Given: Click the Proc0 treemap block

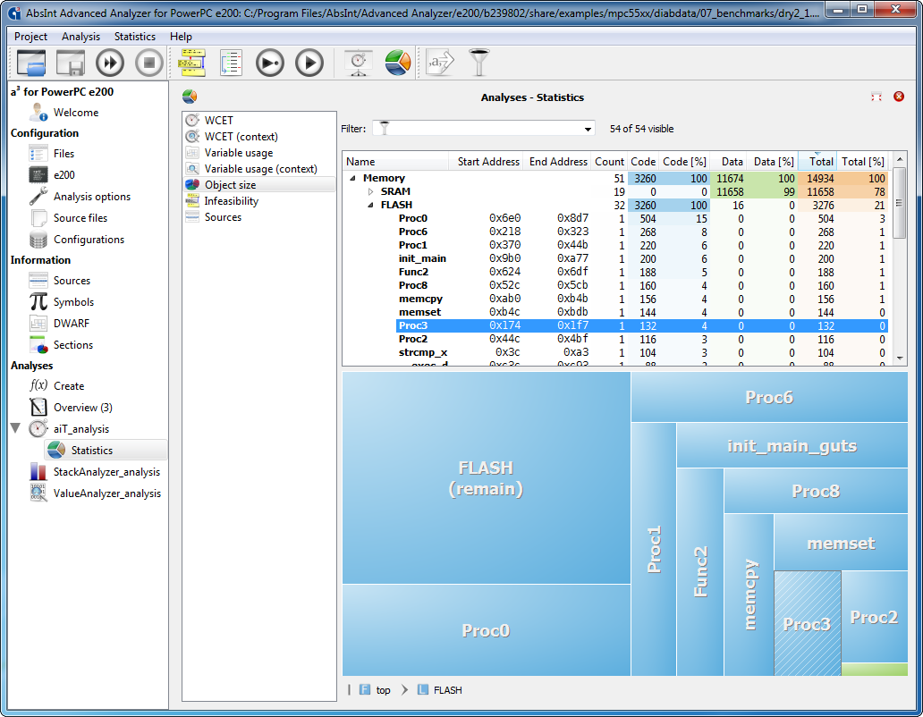Looking at the screenshot, I should (x=487, y=630).
